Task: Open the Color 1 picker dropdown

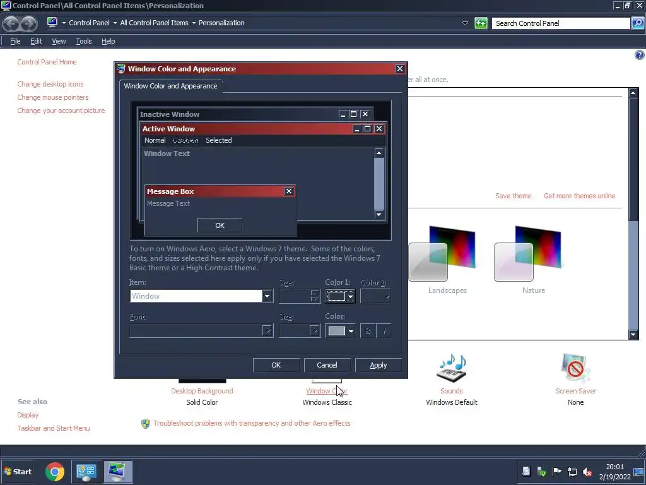Action: coord(340,296)
